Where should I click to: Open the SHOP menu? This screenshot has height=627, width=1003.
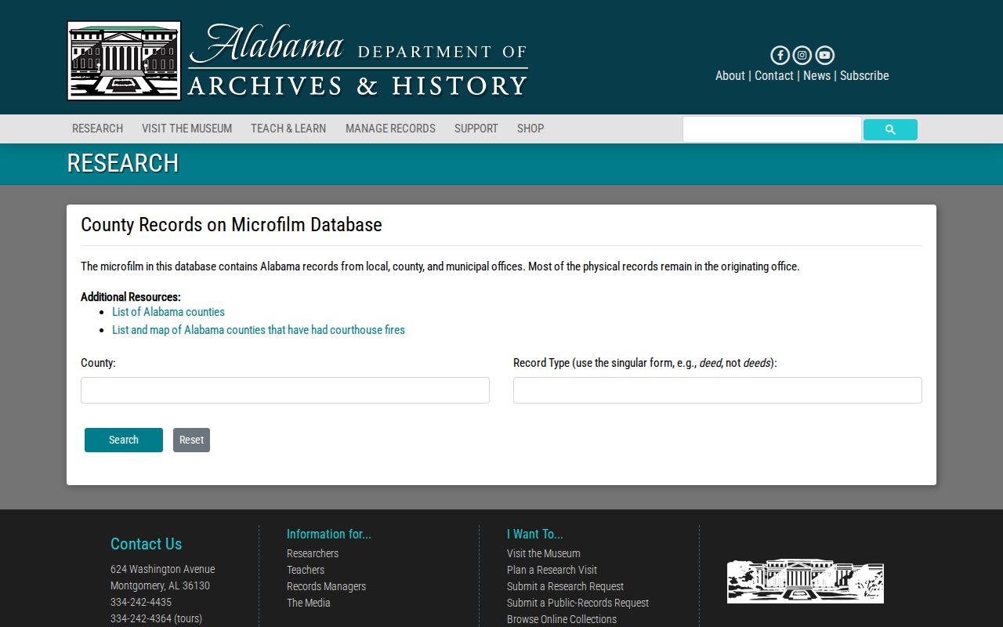pyautogui.click(x=530, y=129)
